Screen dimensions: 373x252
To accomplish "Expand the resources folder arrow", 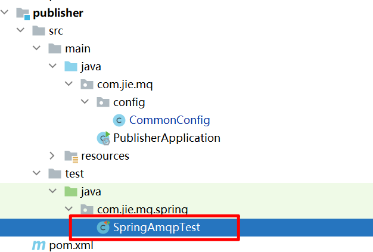I will coord(52,155).
